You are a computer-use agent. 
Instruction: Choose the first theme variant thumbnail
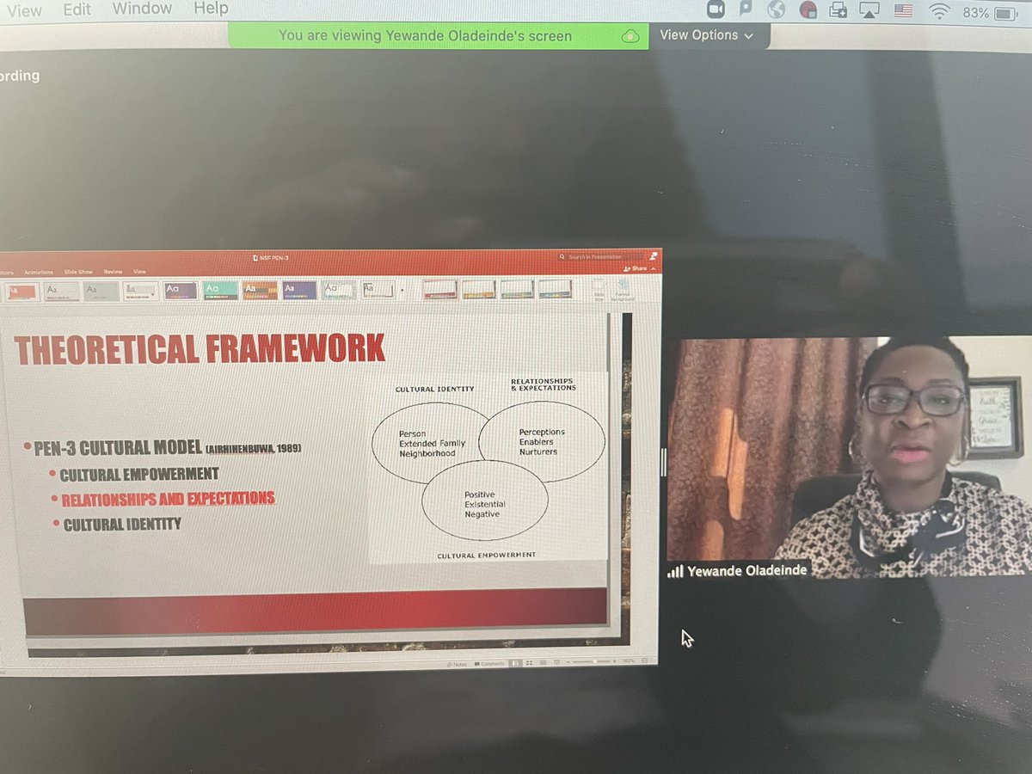pyautogui.click(x=439, y=289)
